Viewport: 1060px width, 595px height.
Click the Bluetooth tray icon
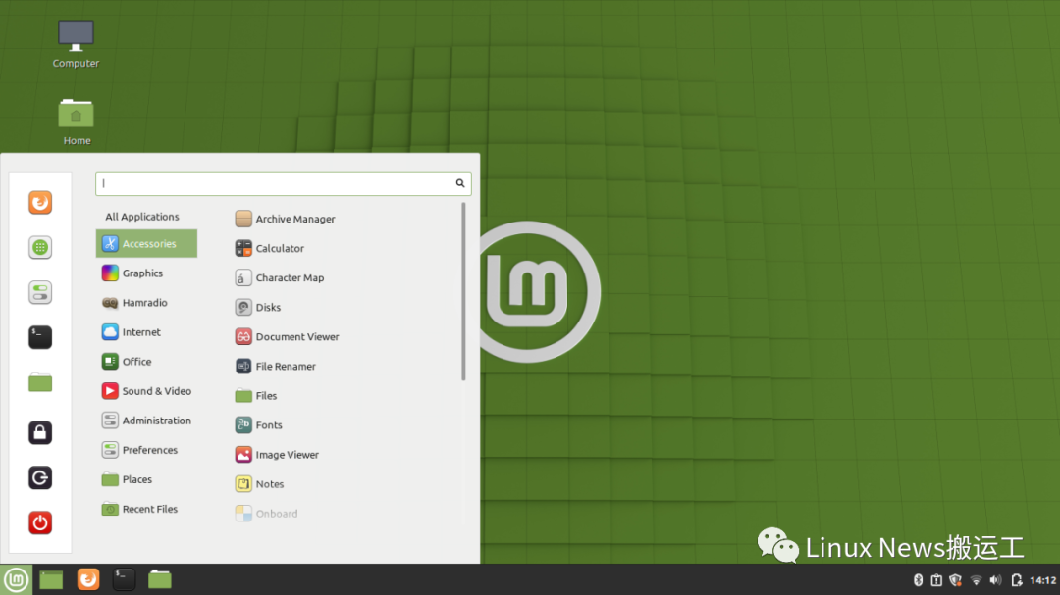tap(918, 580)
